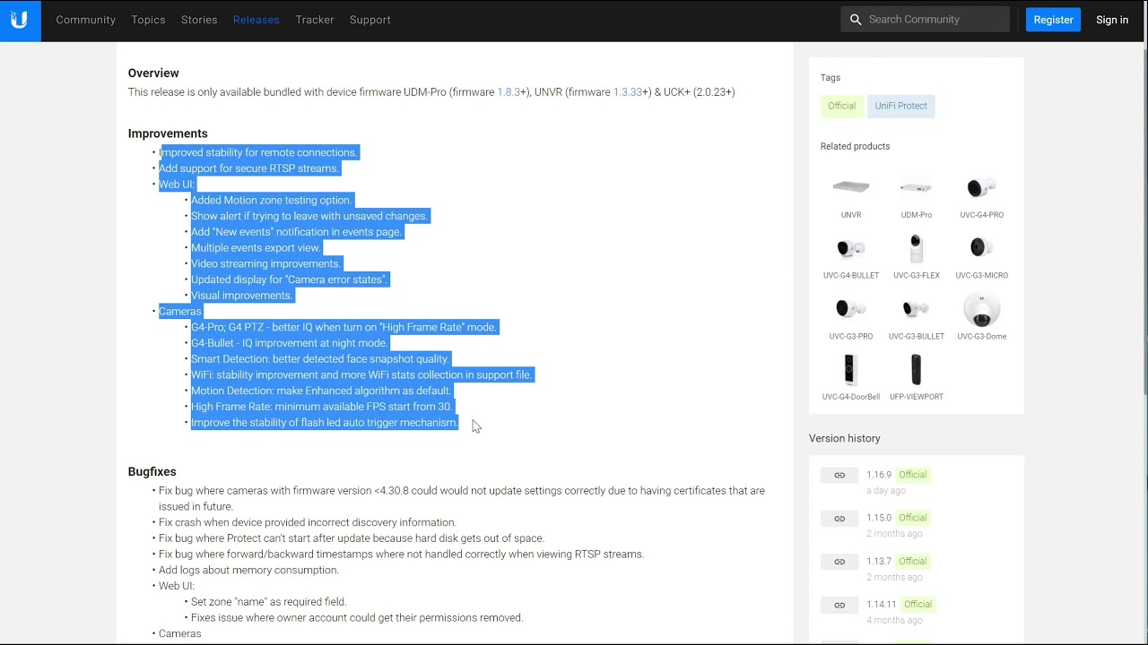Click the Bugfixes heading

pyautogui.click(x=152, y=471)
